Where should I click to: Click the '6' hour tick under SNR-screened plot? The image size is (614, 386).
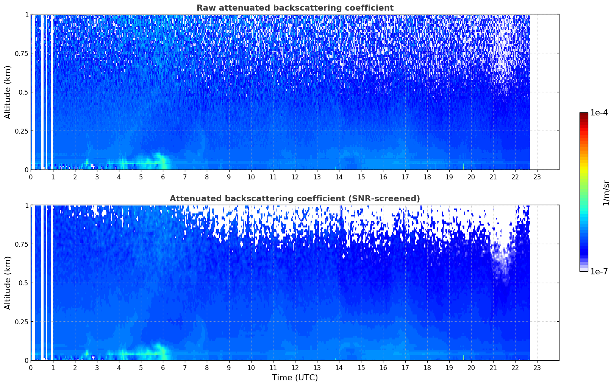pyautogui.click(x=163, y=367)
